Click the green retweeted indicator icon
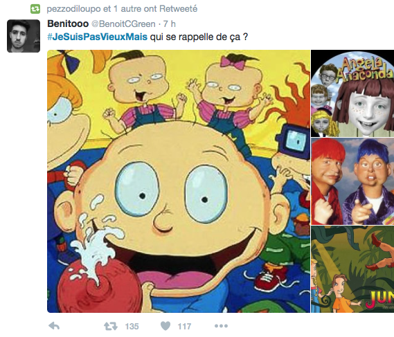Image resolution: width=394 pixels, height=337 pixels. point(35,9)
